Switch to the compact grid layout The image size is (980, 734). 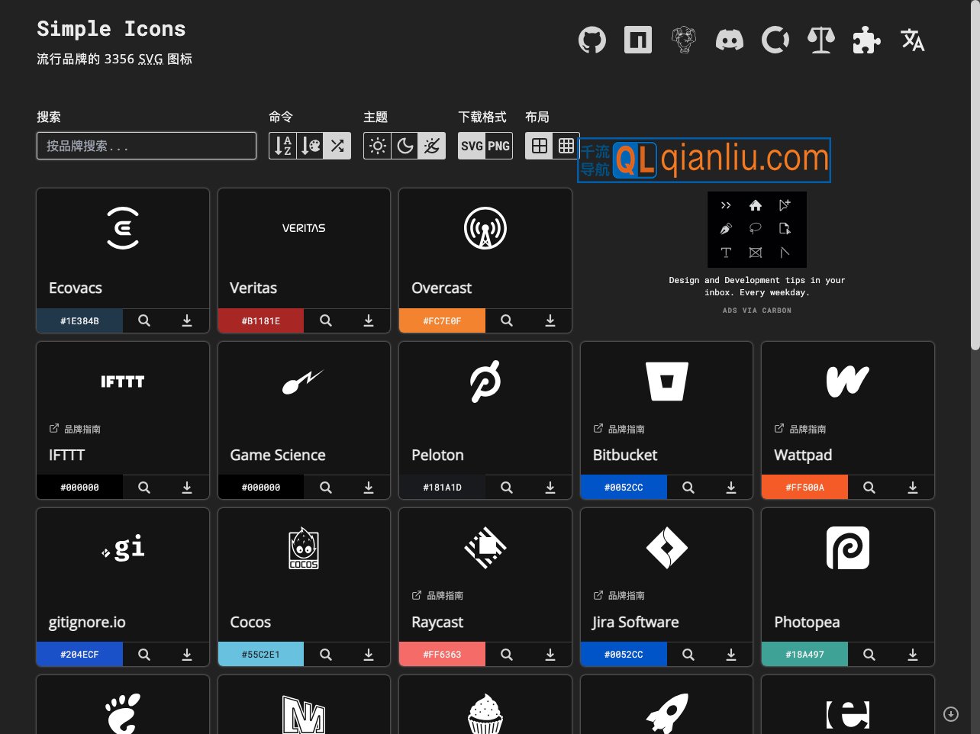[x=566, y=145]
